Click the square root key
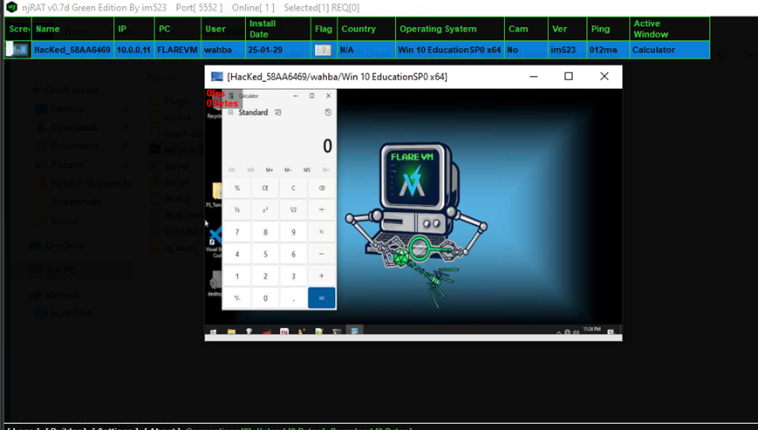758x430 pixels. pyautogui.click(x=293, y=209)
